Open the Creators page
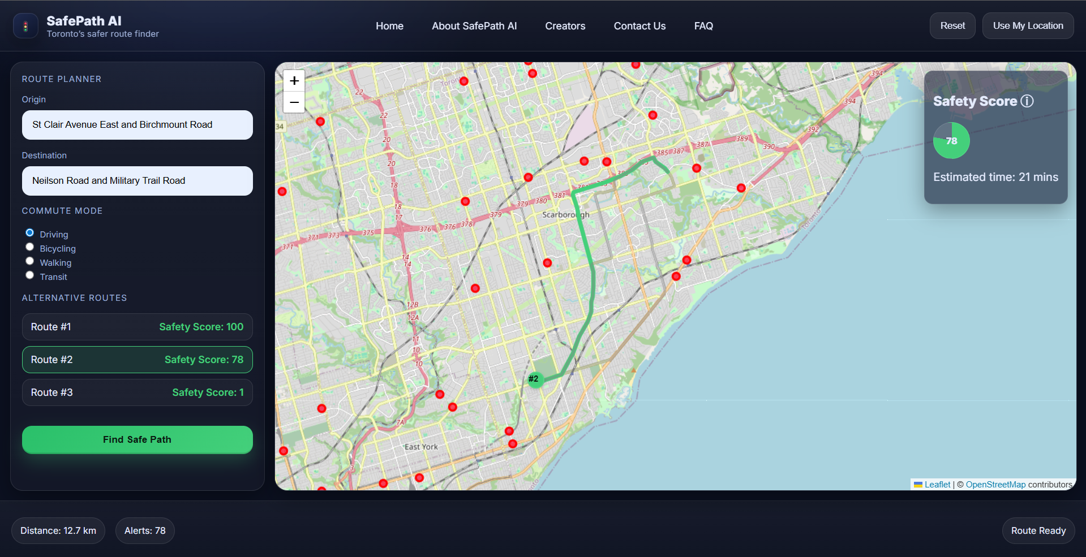The width and height of the screenshot is (1086, 557). [565, 26]
